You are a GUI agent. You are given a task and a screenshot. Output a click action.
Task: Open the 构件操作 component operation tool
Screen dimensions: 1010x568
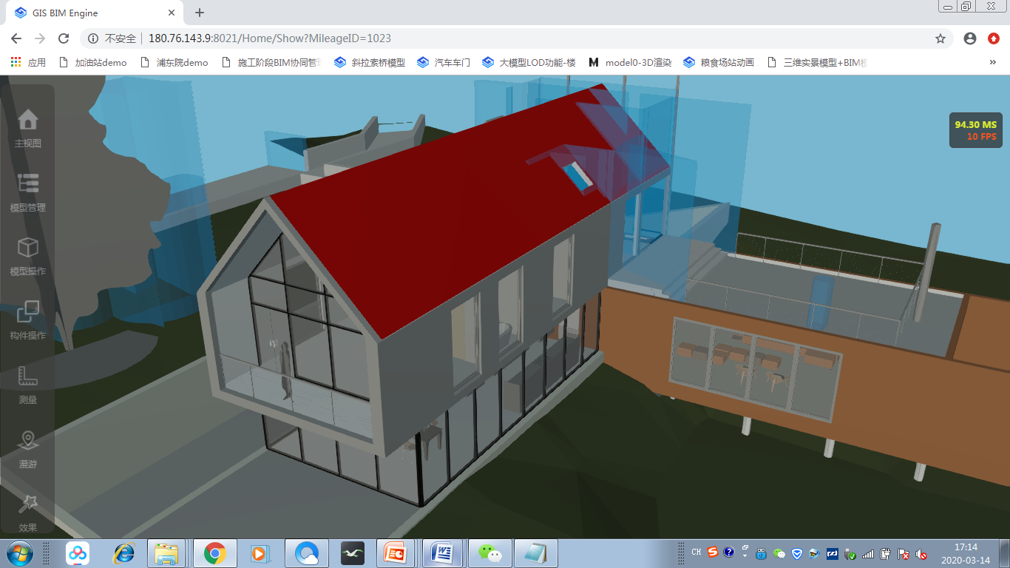[x=28, y=319]
